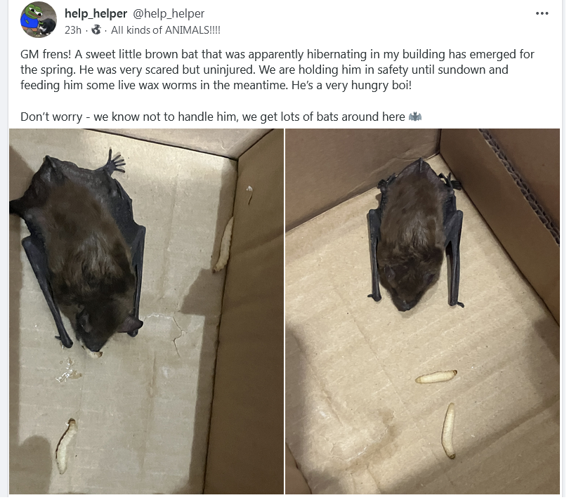This screenshot has height=500, width=569.
Task: Visit the All kinds of ANIMALS!!!! group
Action: [x=166, y=30]
